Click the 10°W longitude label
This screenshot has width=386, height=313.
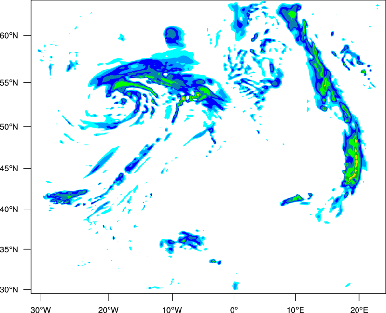172,310
